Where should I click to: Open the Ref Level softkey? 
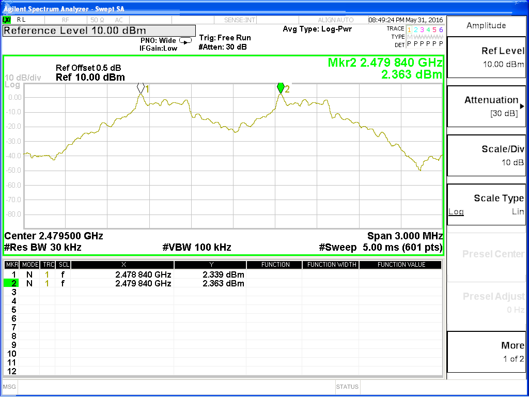pyautogui.click(x=486, y=57)
